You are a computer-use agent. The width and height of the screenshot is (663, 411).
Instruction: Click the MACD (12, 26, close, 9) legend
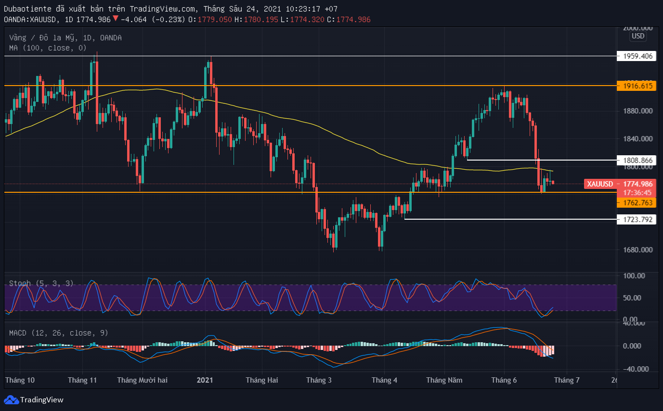pos(59,333)
